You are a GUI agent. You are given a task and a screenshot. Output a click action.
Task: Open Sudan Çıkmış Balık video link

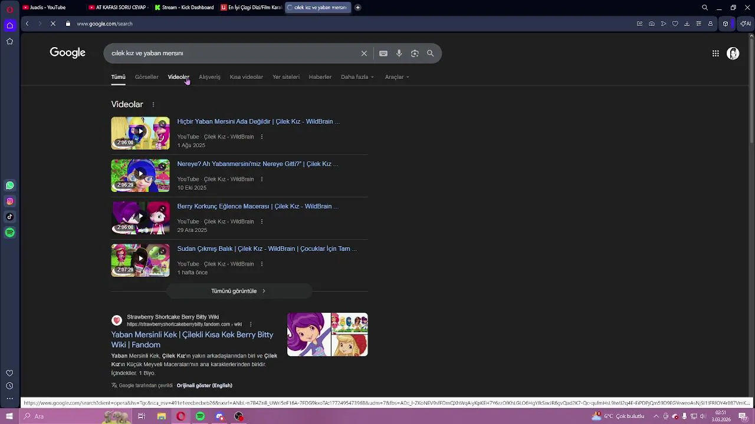(x=267, y=249)
